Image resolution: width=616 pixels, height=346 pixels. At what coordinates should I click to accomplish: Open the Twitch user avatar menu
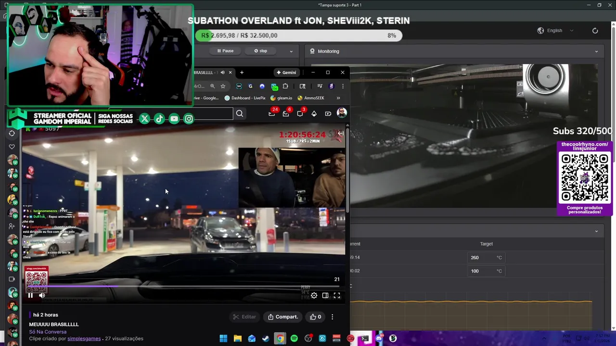342,113
